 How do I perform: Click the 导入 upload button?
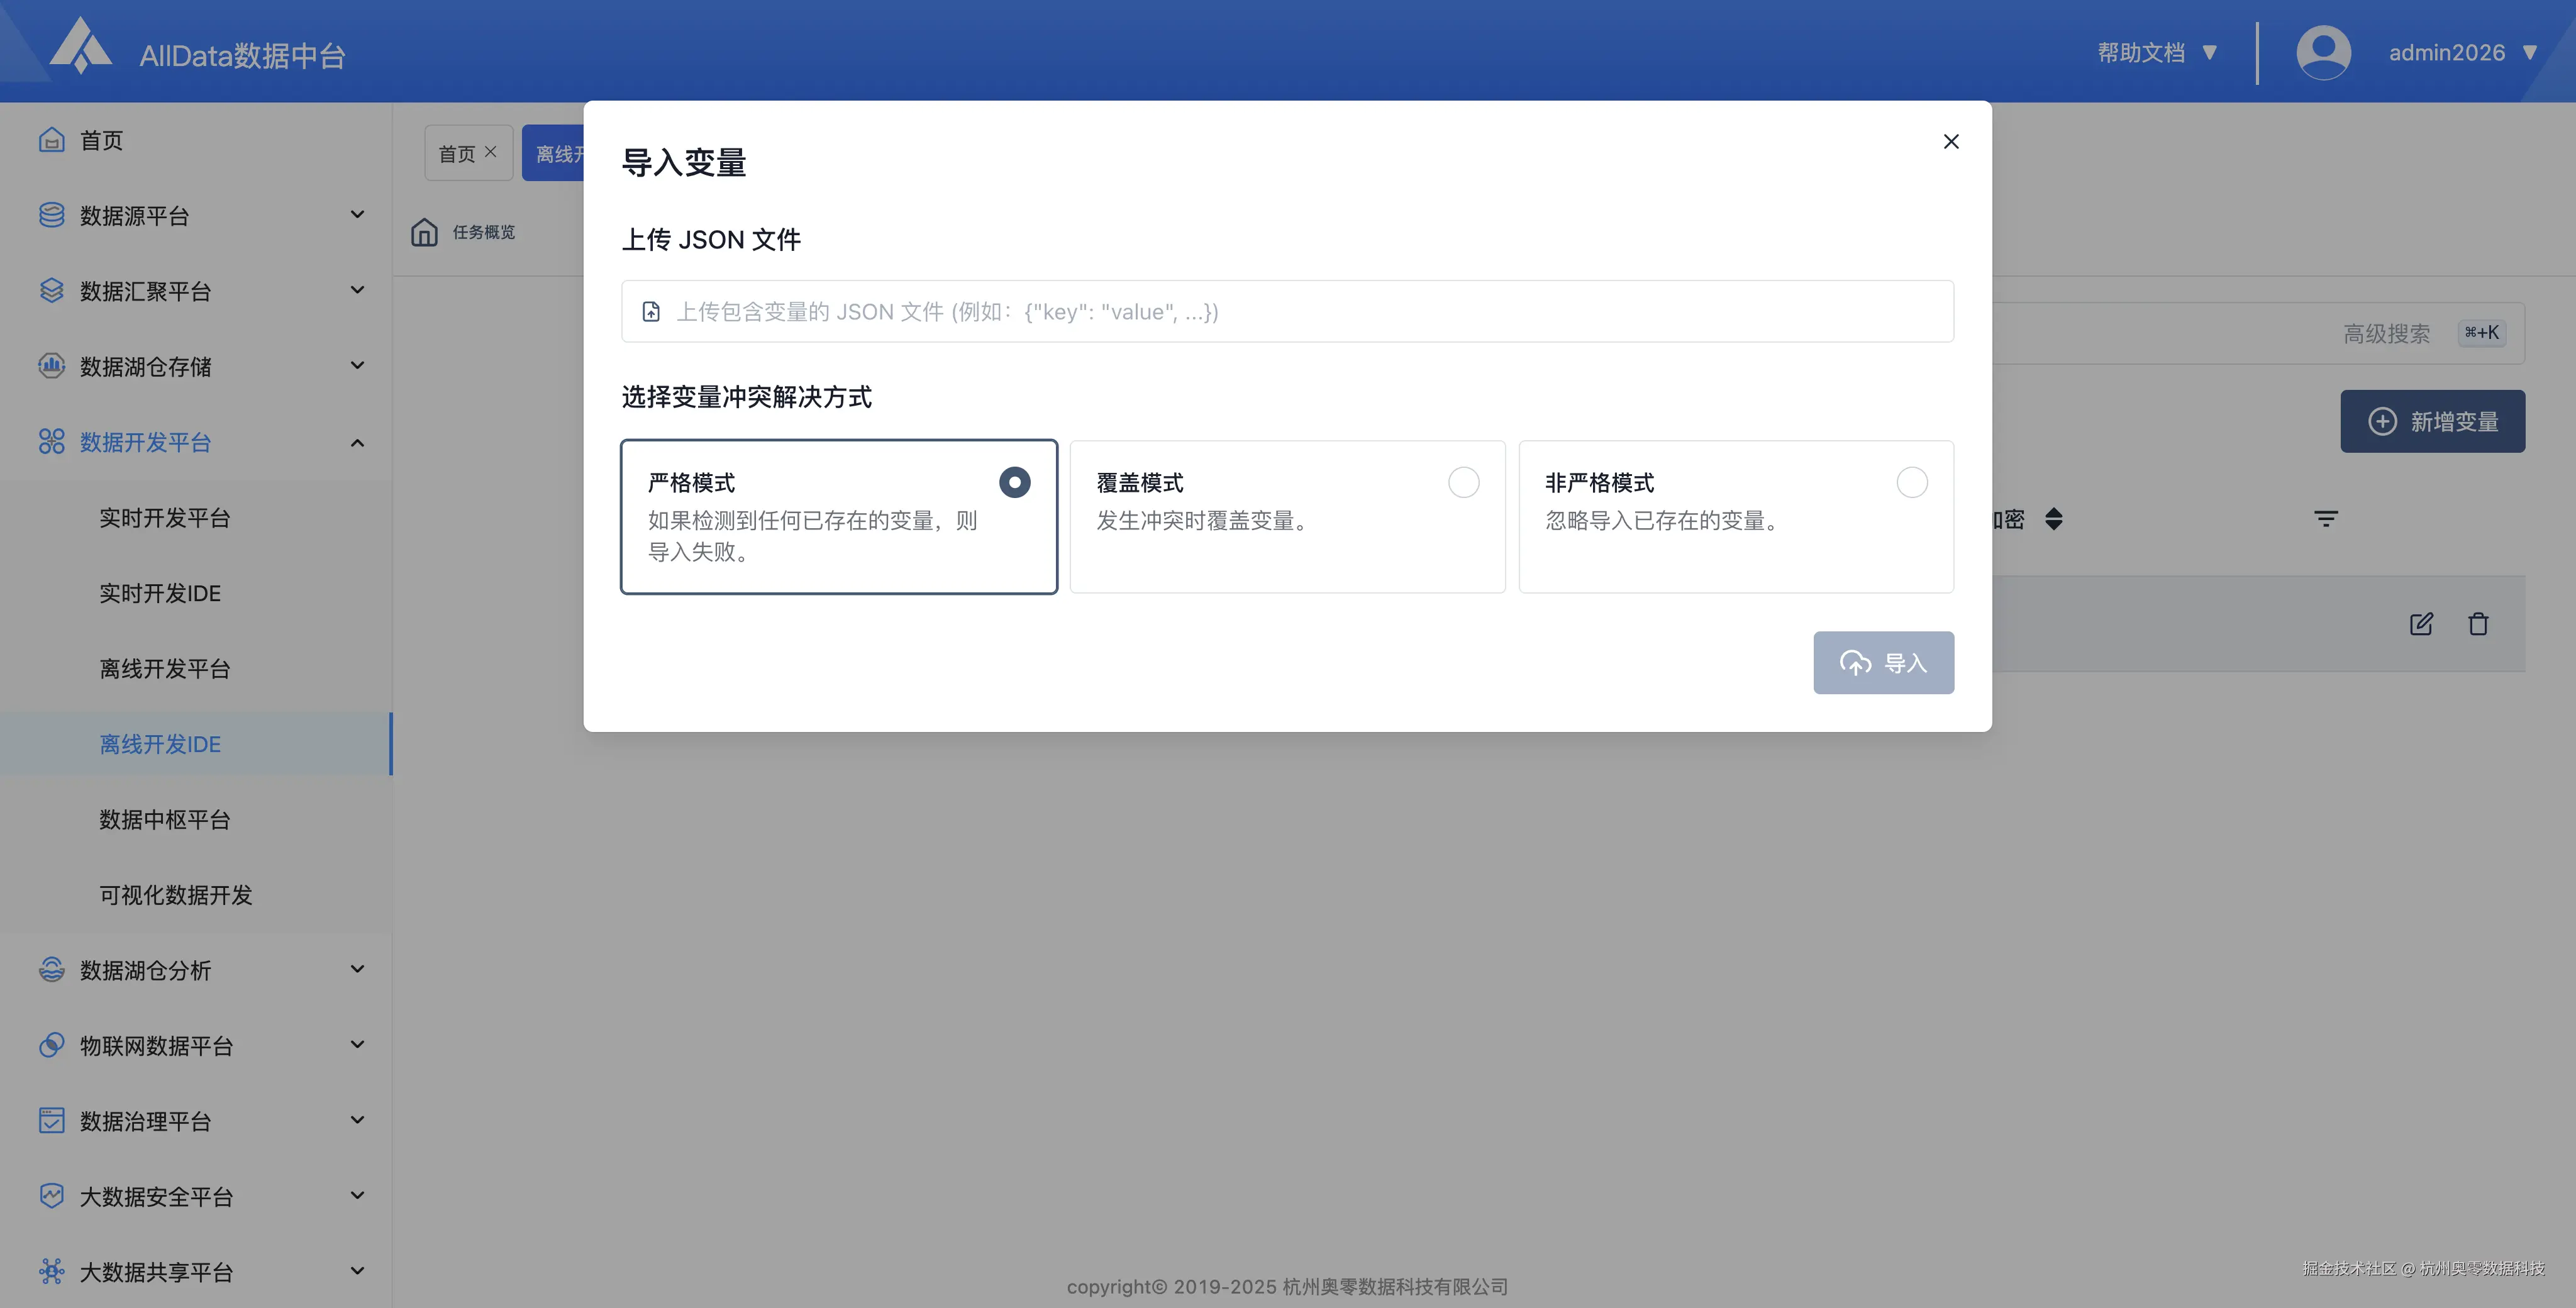(x=1882, y=662)
